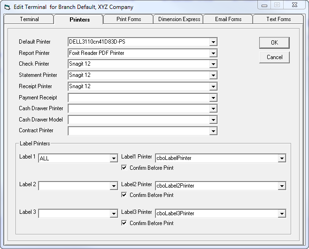309x249 pixels.
Task: Switch to the Text Forms tab
Action: 278,19
